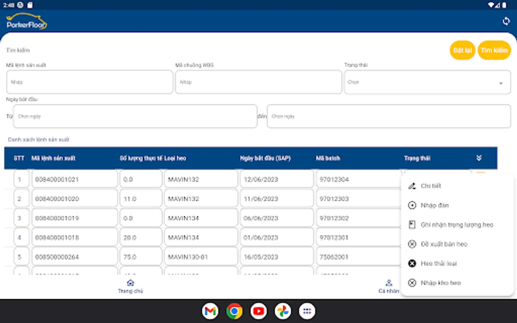Click the Loại heo column header
This screenshot has width=517, height=323.
pyautogui.click(x=175, y=158)
